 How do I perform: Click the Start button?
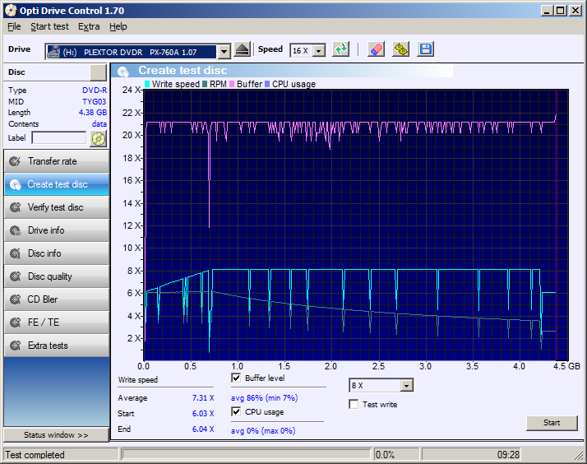pyautogui.click(x=552, y=423)
